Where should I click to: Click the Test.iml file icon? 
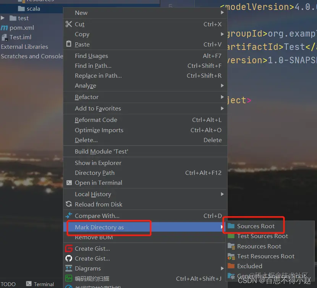click(5, 37)
